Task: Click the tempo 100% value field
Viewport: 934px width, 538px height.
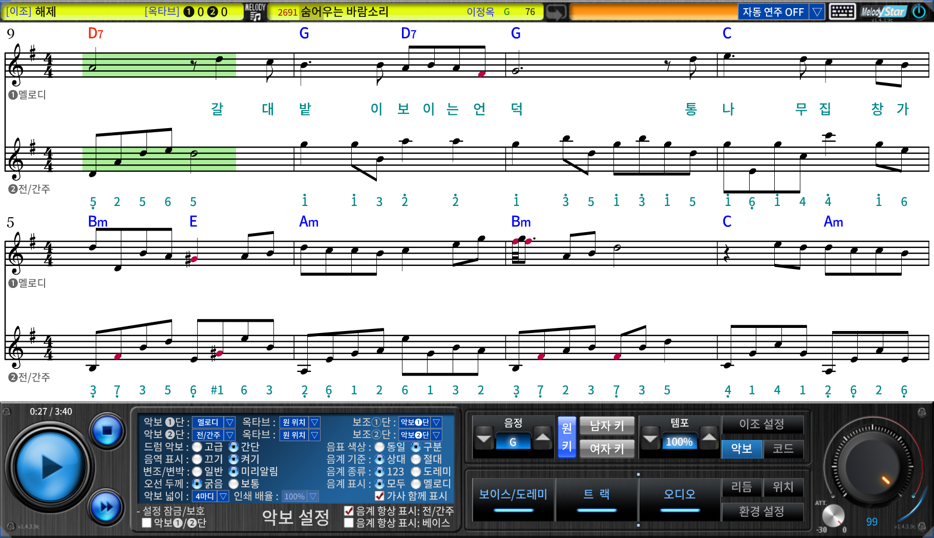Action: [x=679, y=442]
